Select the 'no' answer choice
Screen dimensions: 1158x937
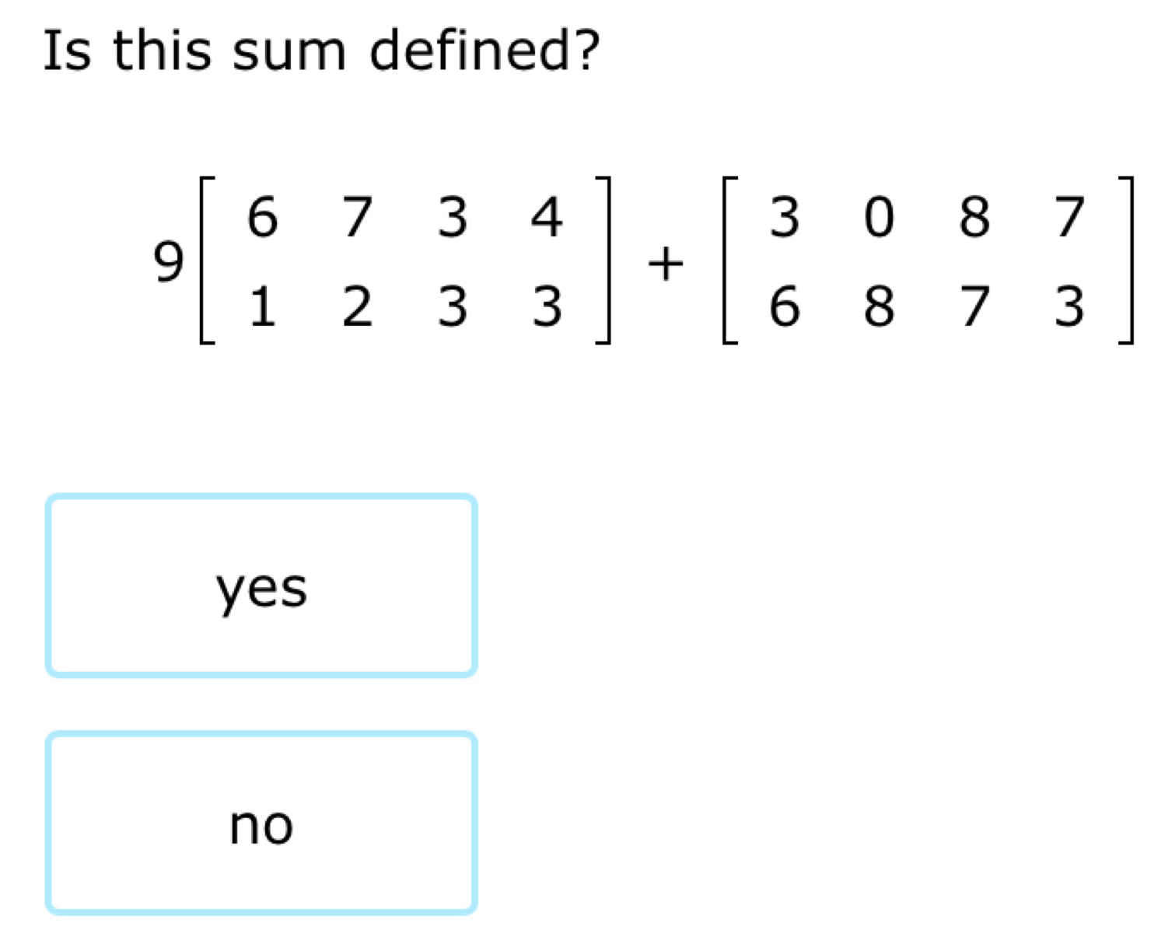coord(261,823)
